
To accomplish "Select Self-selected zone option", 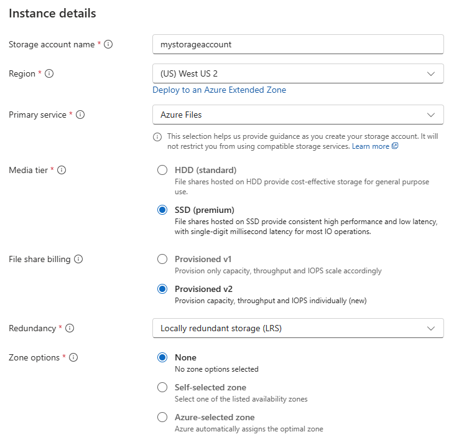I will pos(162,387).
